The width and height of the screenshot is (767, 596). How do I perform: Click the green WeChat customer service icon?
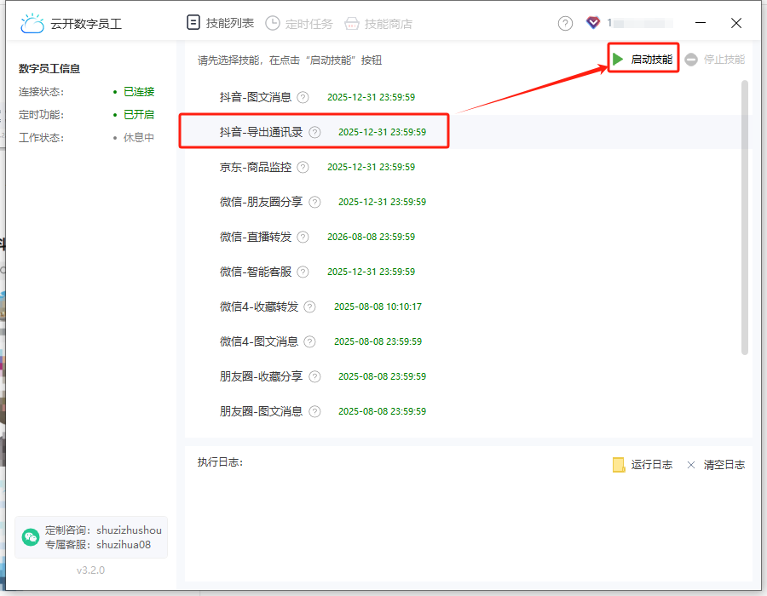[x=32, y=537]
